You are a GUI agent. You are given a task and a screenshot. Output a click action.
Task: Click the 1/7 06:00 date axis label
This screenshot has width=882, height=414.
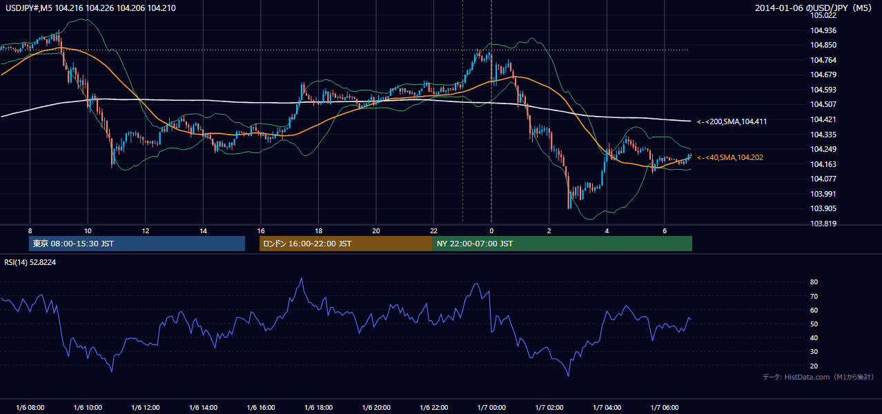[x=664, y=408]
